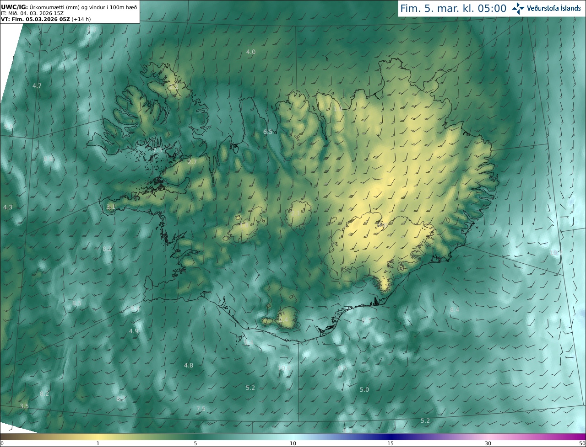Click the 4.0 value north of Iceland
Screen dimensions: 586x447
(251, 52)
